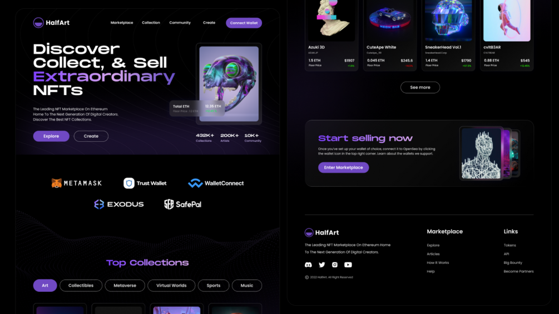This screenshot has height=314, width=559.
Task: Open the How It Works footer link
Action: click(x=438, y=263)
